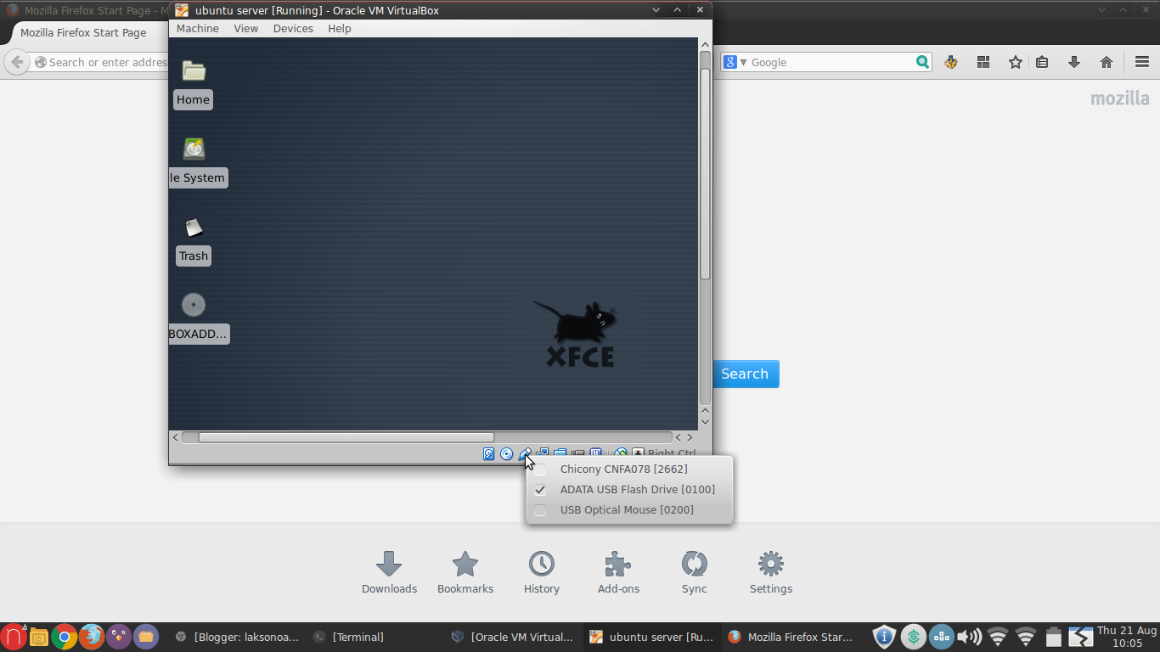Switch to the Oracle VM VirtualBox taskbar entry

pos(514,637)
